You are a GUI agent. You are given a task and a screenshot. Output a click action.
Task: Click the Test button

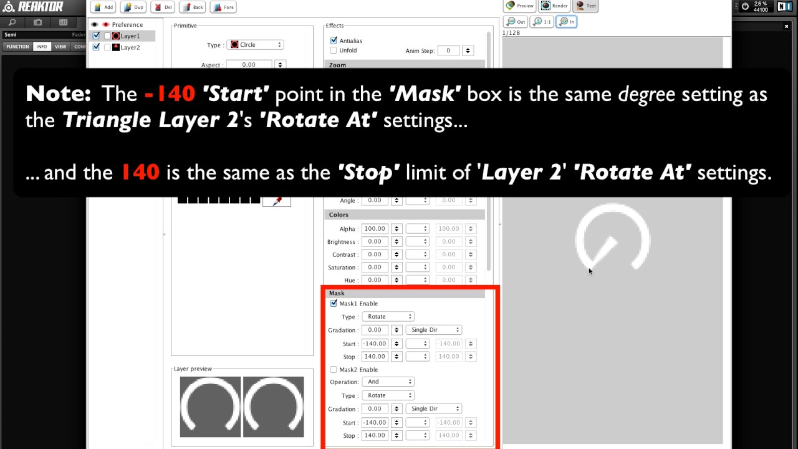point(587,6)
